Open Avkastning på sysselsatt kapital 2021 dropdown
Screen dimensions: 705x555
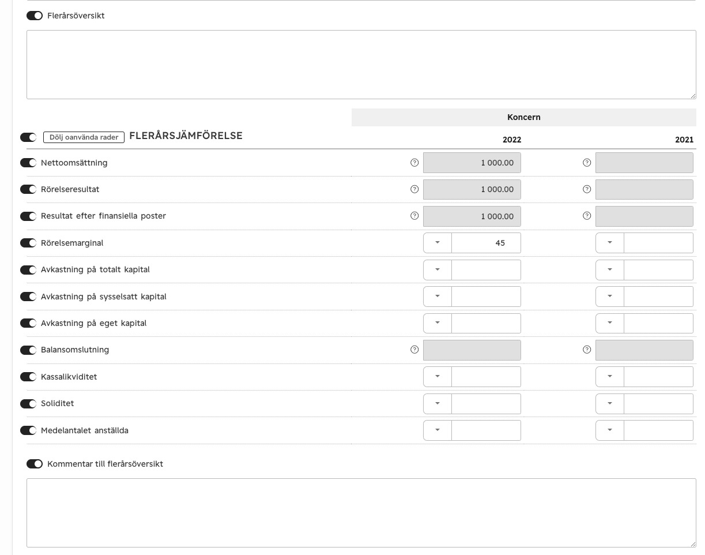pyautogui.click(x=610, y=297)
